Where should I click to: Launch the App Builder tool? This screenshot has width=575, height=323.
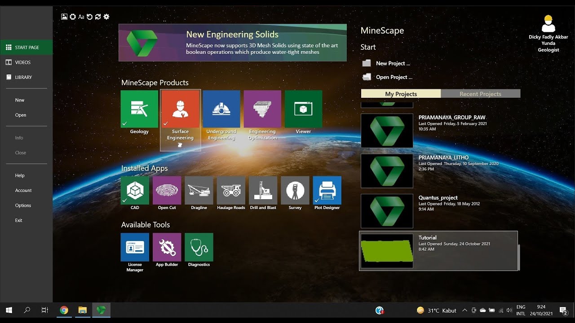167,247
